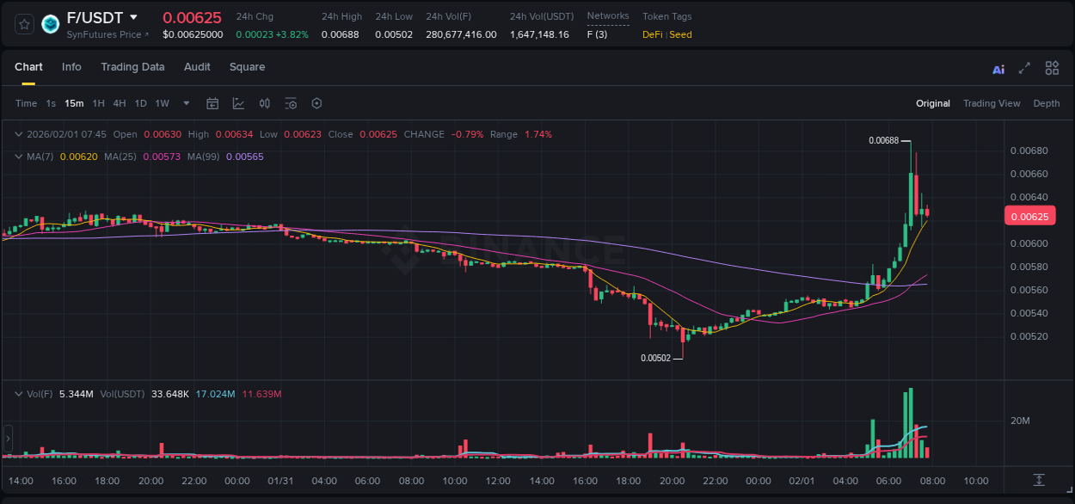Click the hexagonal chart settings icon

pos(316,103)
